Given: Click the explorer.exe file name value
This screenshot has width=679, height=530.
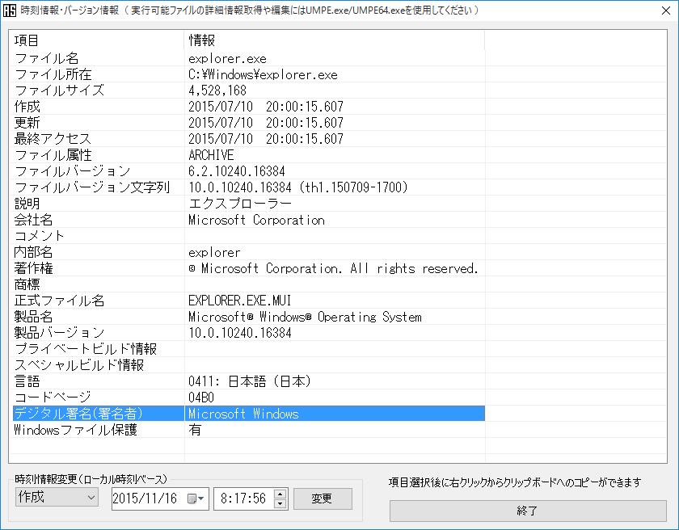Looking at the screenshot, I should click(227, 59).
